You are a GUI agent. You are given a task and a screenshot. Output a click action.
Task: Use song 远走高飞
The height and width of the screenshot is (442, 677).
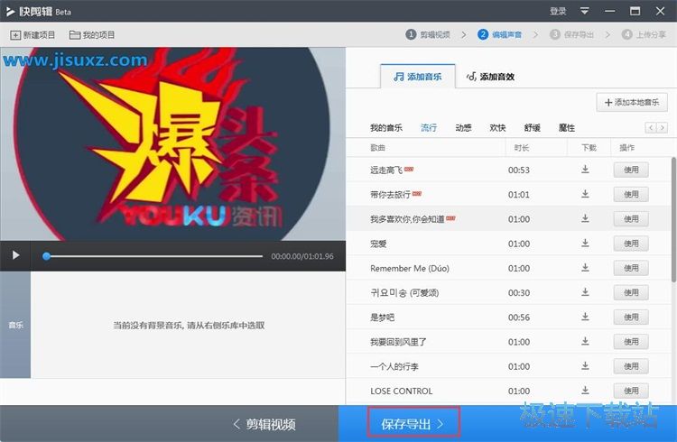[x=631, y=170]
